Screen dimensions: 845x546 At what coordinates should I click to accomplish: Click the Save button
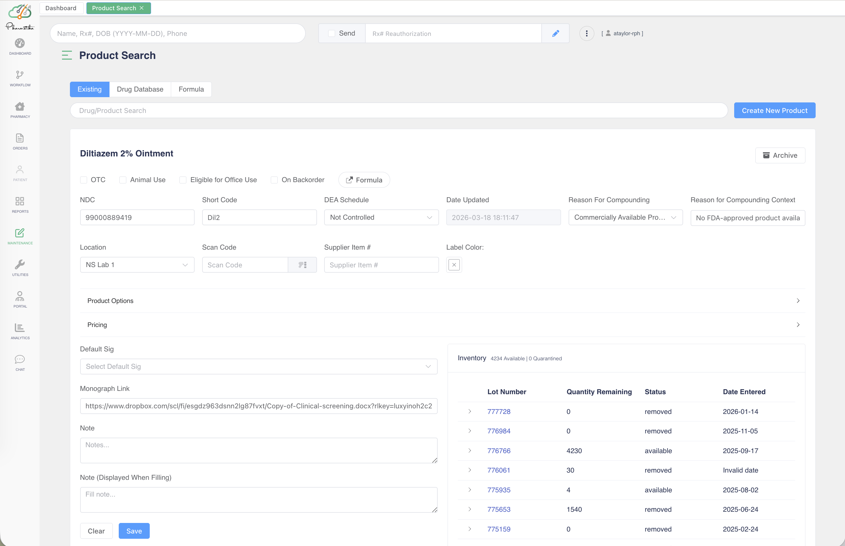(x=134, y=531)
